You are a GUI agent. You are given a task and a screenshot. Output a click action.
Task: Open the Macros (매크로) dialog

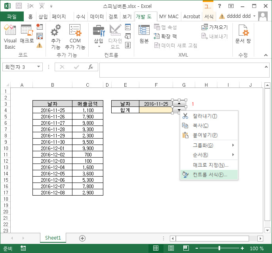(27, 34)
